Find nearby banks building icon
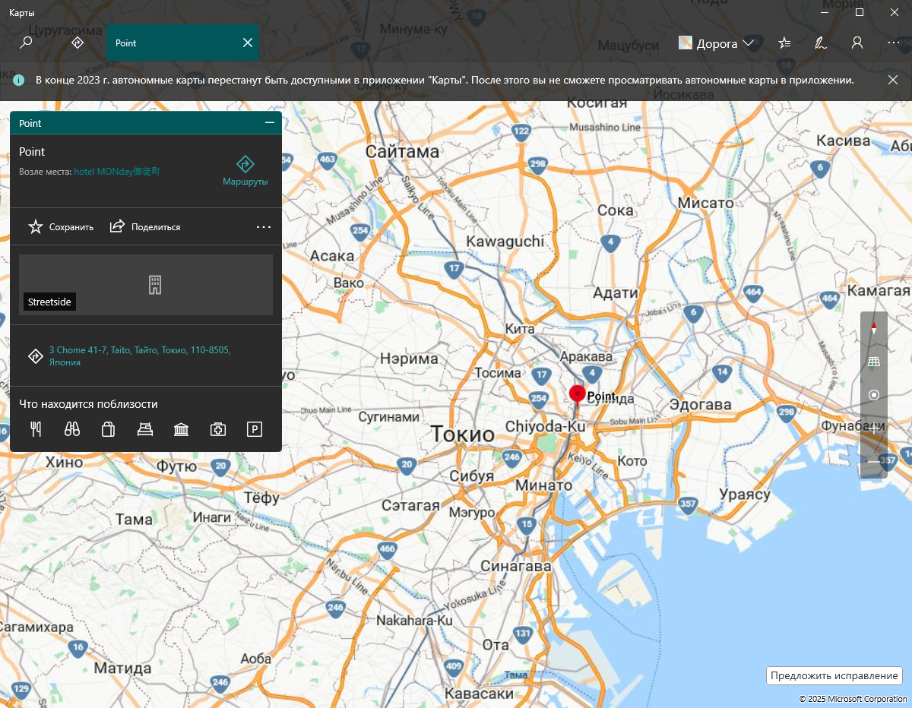912x708 pixels. [181, 430]
